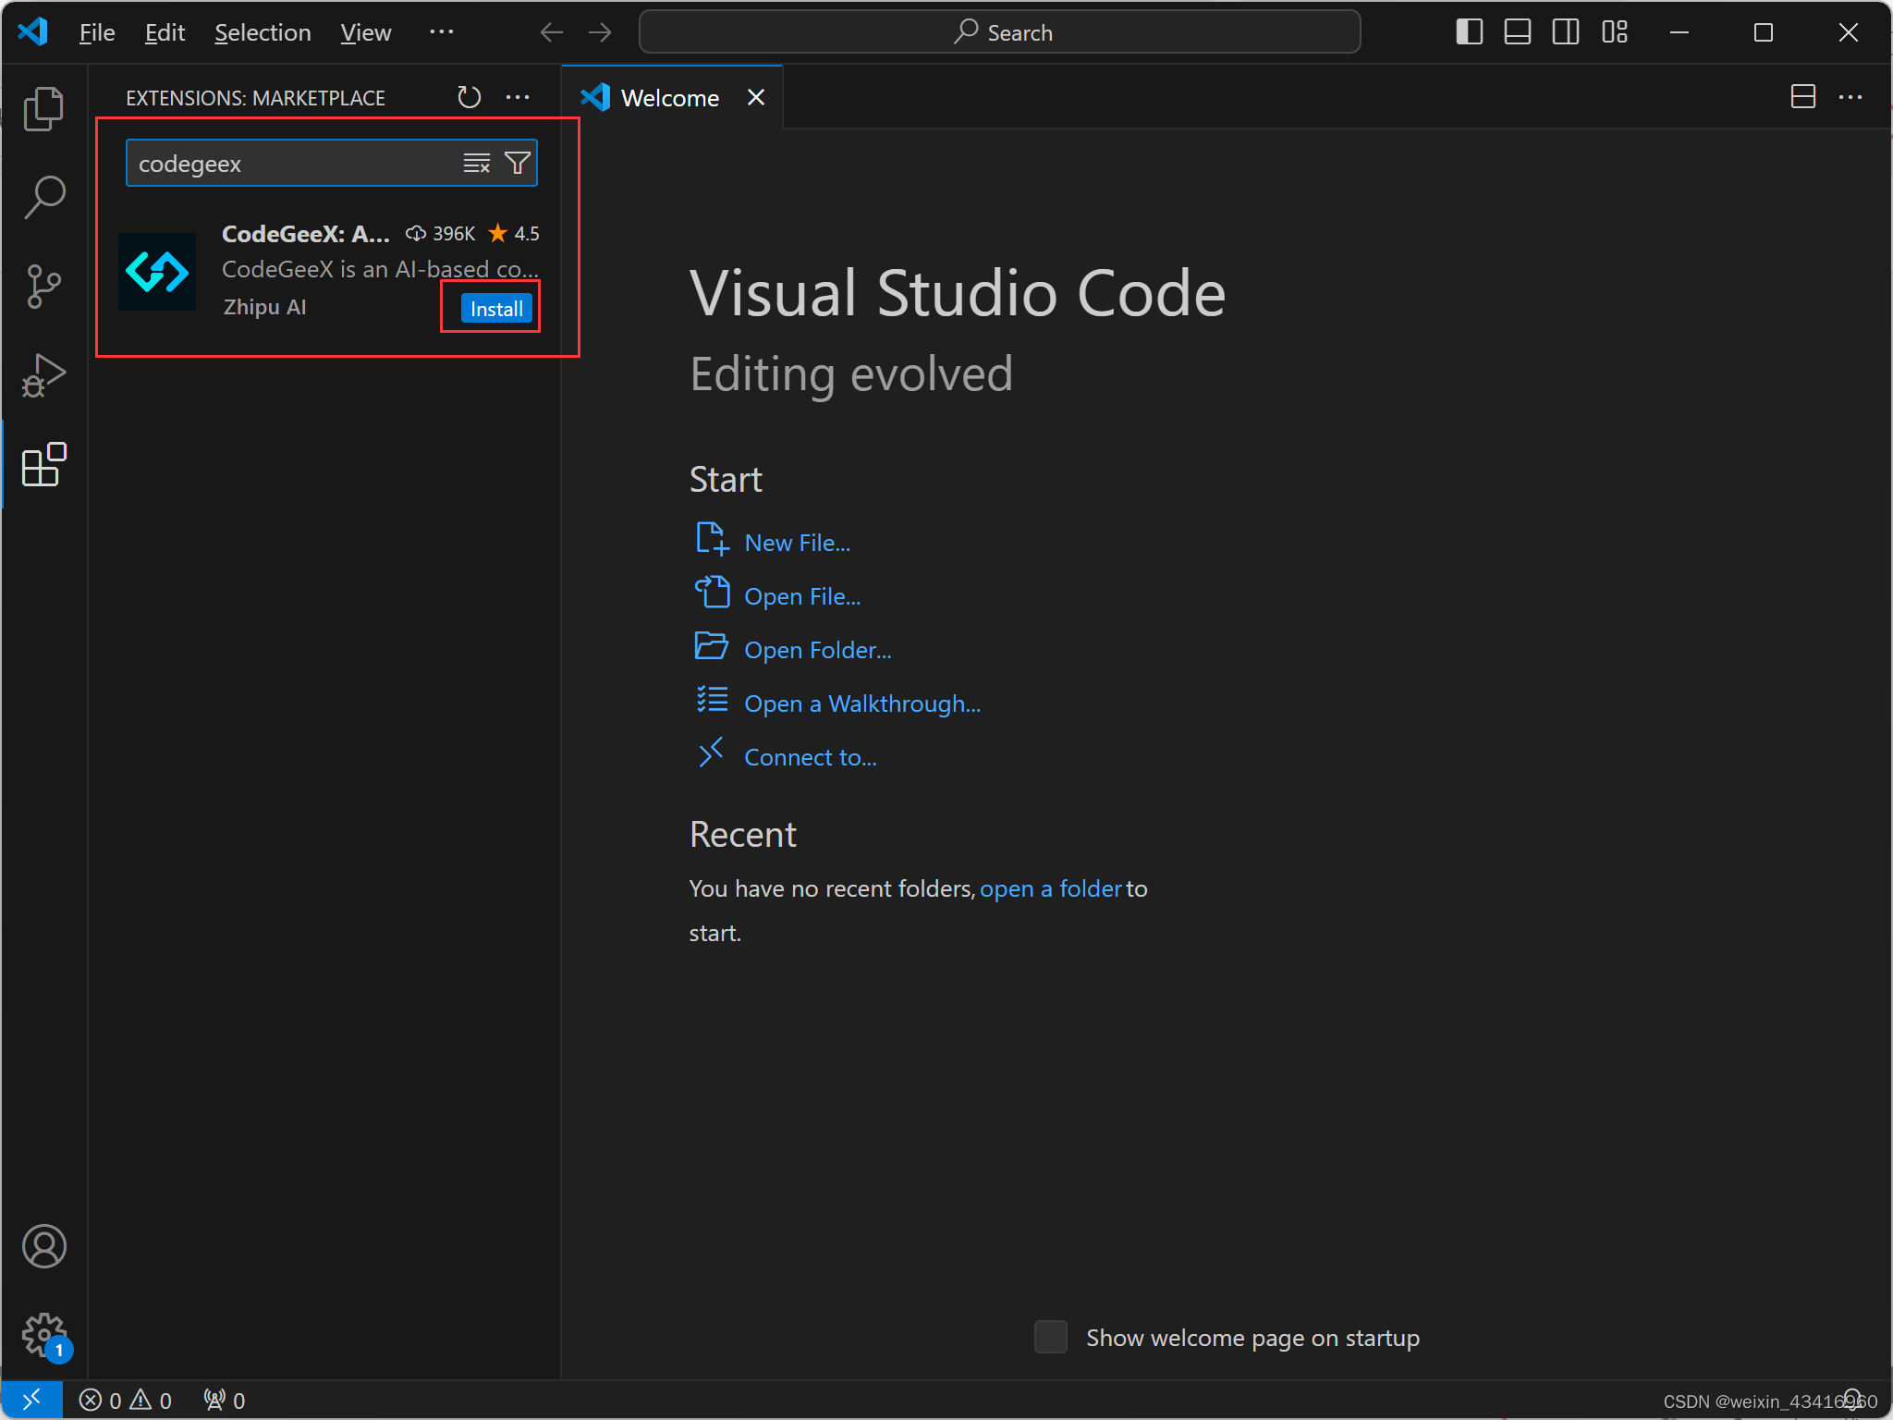Open Extensions panel more actions menu
Screen dimensions: 1893x1420
(x=518, y=97)
